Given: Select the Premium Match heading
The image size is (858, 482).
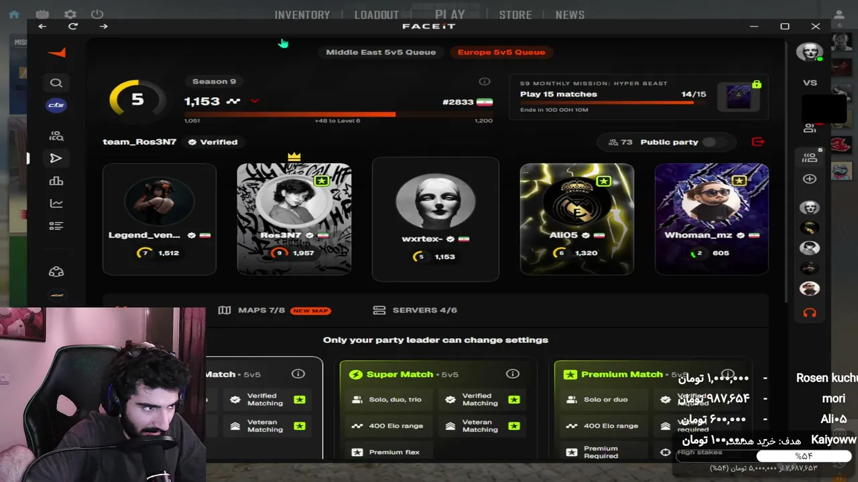Looking at the screenshot, I should (622, 374).
